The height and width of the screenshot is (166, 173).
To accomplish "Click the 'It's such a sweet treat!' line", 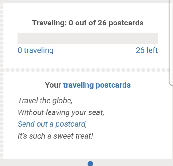I will coord(55,136).
